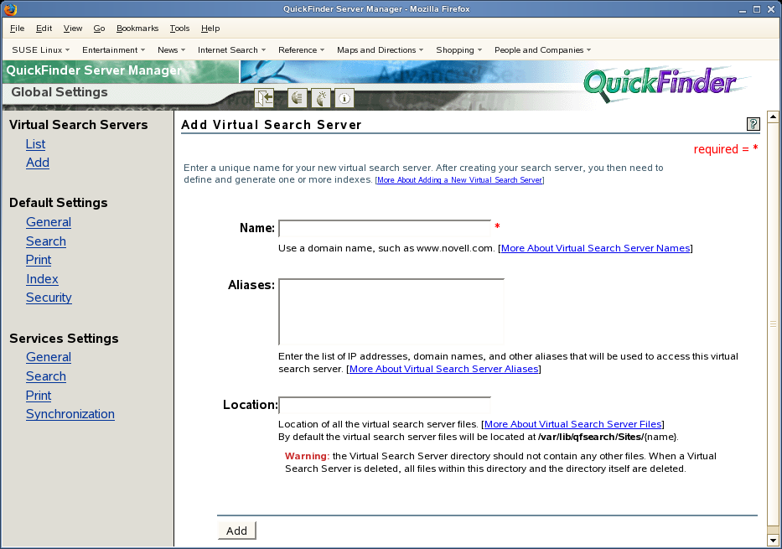This screenshot has height=549, width=782.
Task: Open the Tools menu
Action: [x=179, y=28]
